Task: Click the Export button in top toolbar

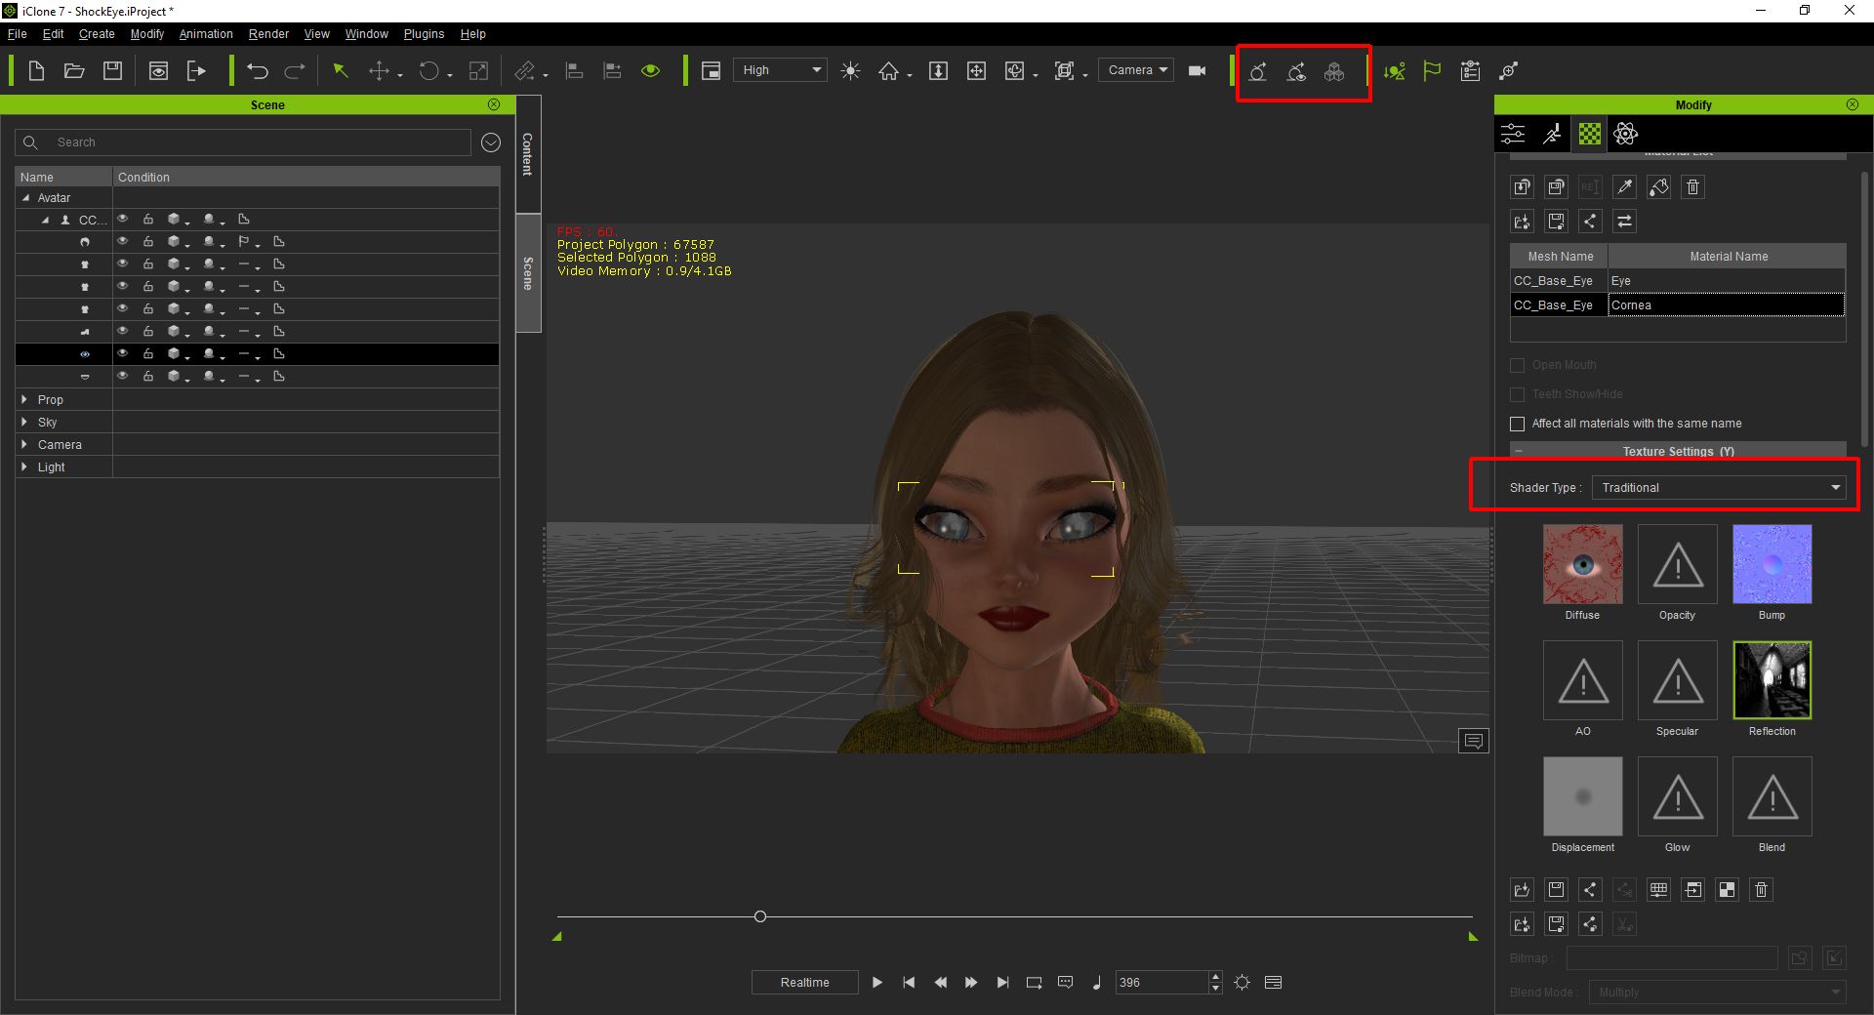Action: 196,71
